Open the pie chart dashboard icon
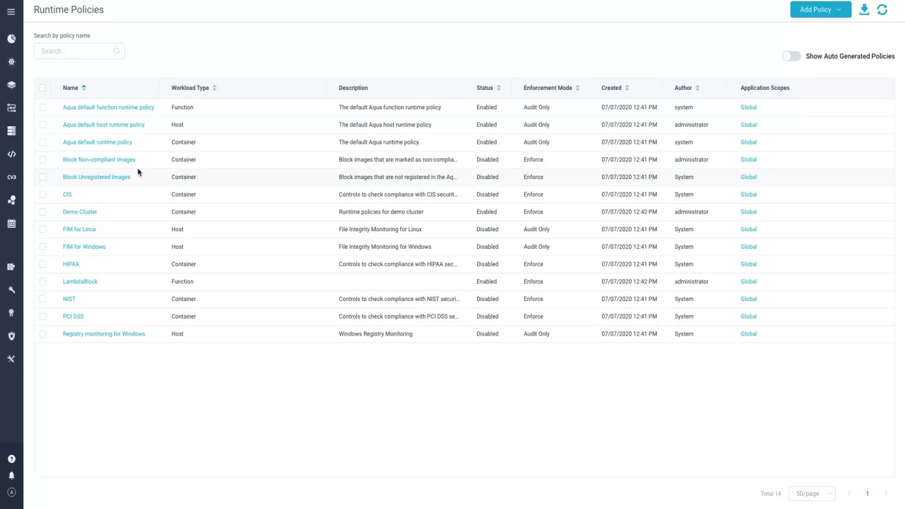 point(11,39)
